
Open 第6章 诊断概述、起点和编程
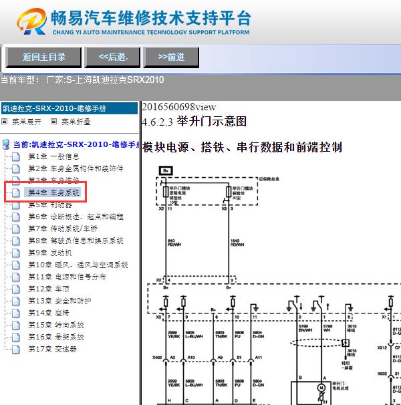76,217
